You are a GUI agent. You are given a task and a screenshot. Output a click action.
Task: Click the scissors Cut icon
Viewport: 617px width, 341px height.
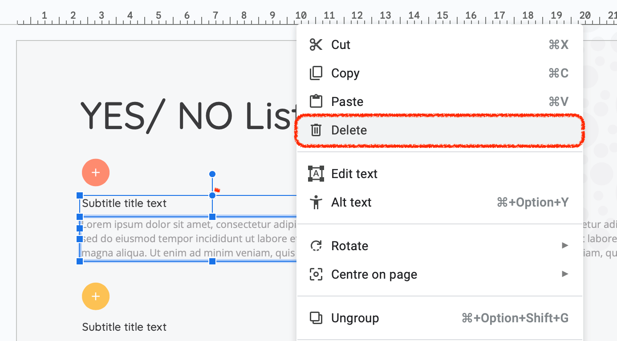click(x=316, y=45)
